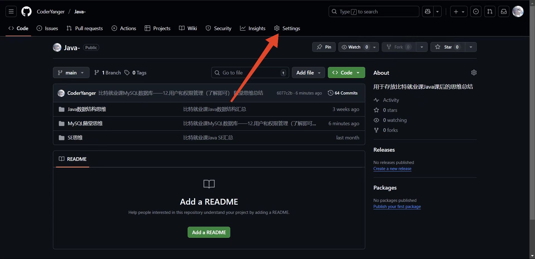Expand the Watch options dropdown arrow
Image resolution: width=535 pixels, height=259 pixels.
tap(374, 47)
